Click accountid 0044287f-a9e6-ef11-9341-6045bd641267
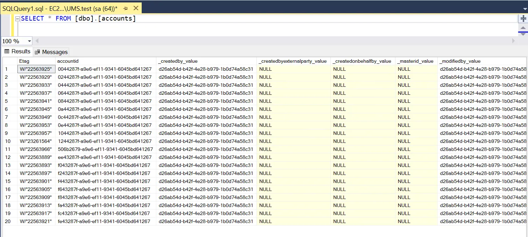The width and height of the screenshot is (528, 237). click(x=106, y=69)
